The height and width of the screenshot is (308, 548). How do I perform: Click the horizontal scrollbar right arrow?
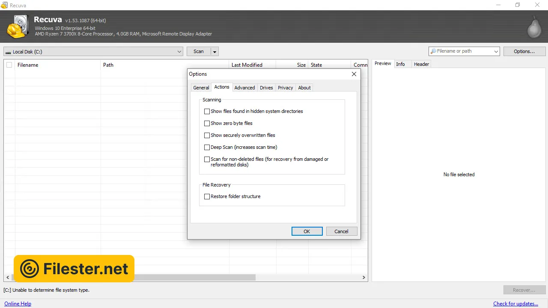pos(364,278)
